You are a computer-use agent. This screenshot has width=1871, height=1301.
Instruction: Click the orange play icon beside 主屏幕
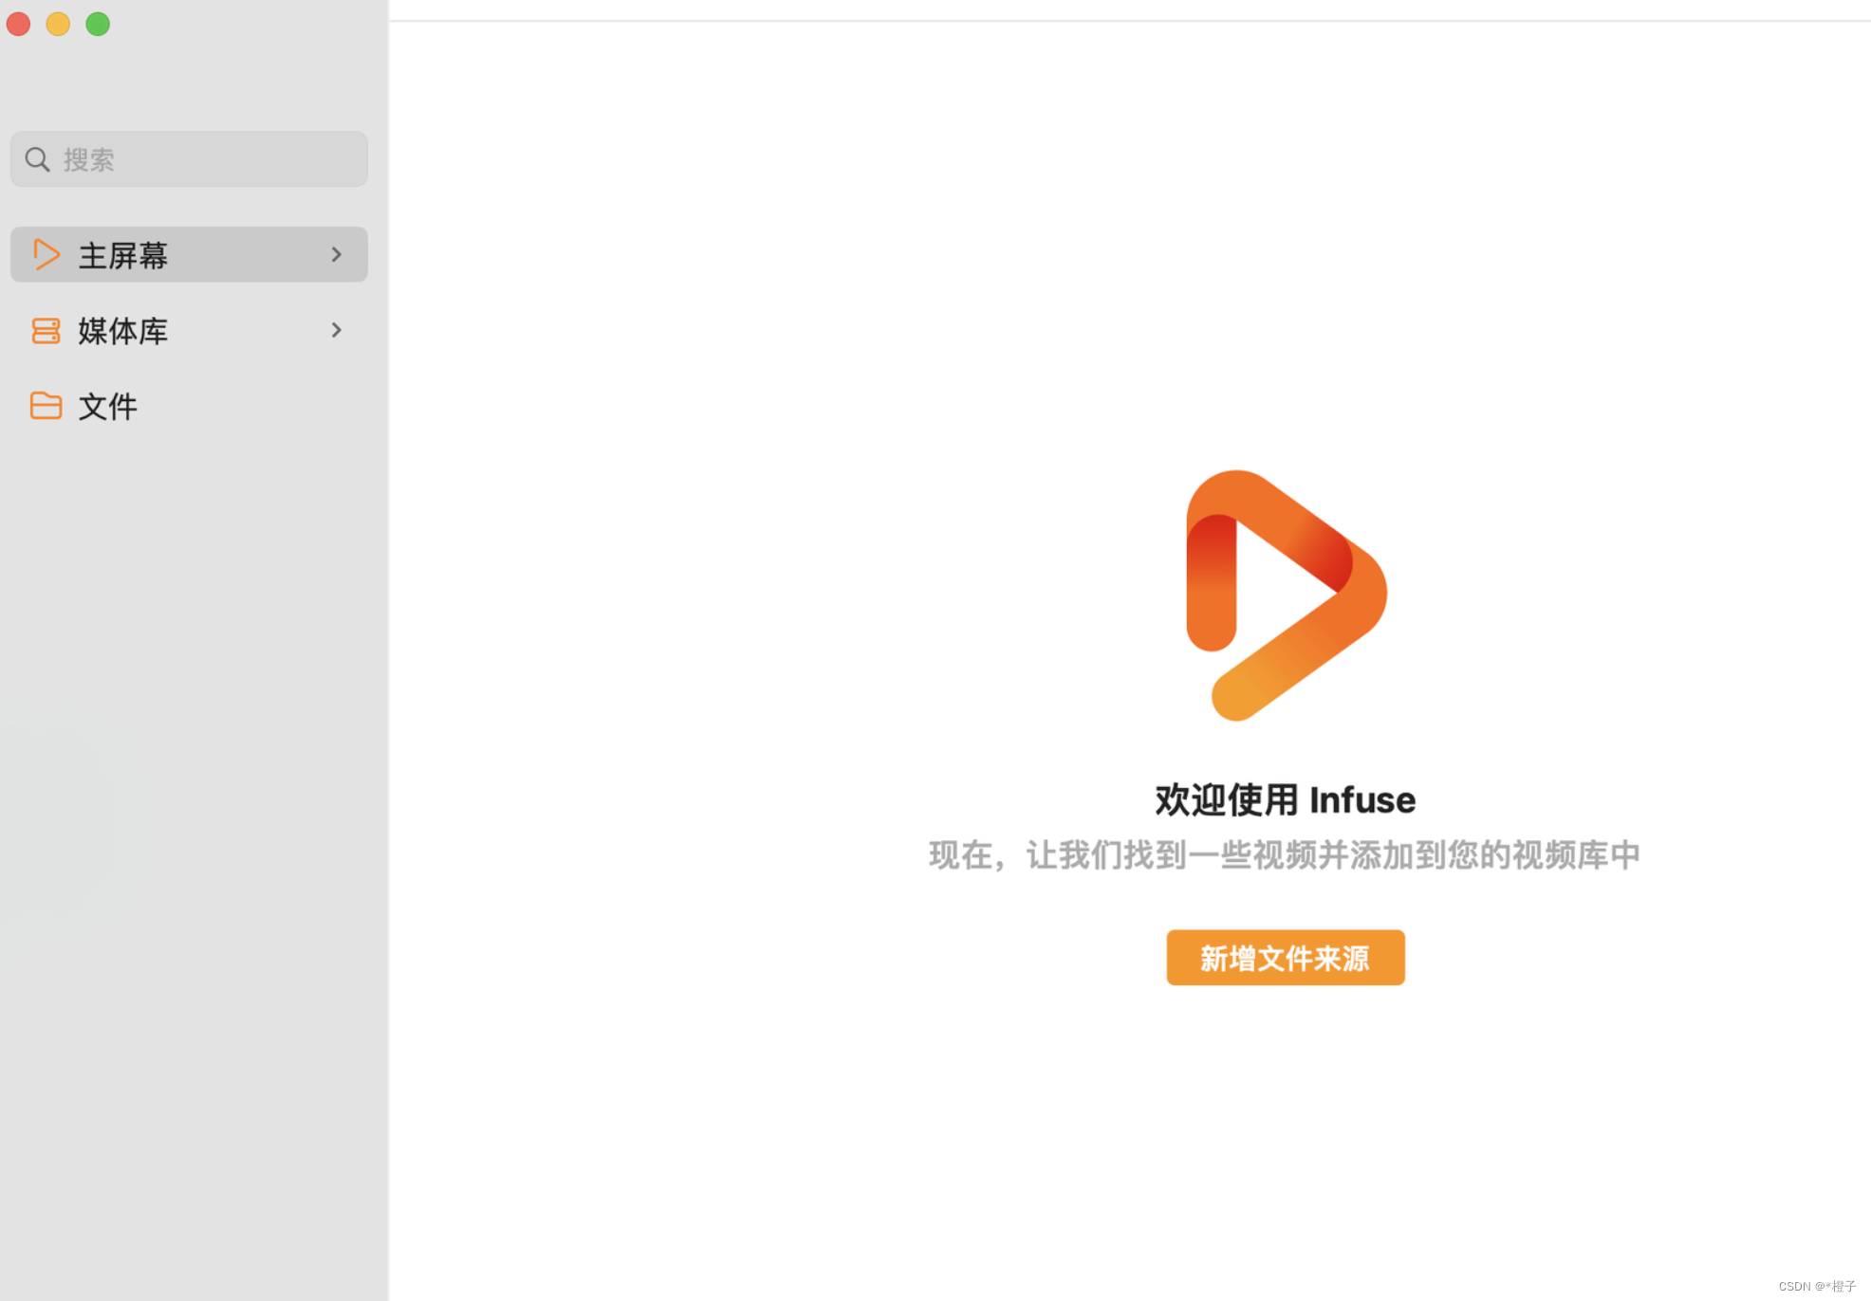coord(46,254)
